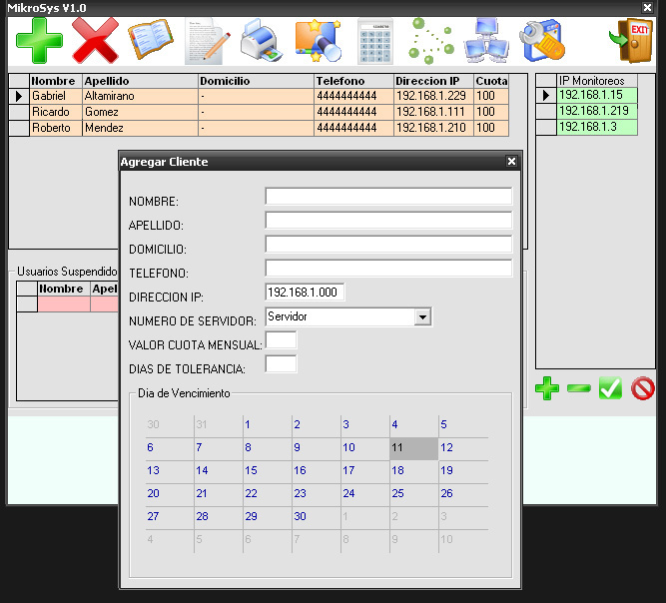Click the Mendez cell
The height and width of the screenshot is (603, 666).
tap(140, 128)
